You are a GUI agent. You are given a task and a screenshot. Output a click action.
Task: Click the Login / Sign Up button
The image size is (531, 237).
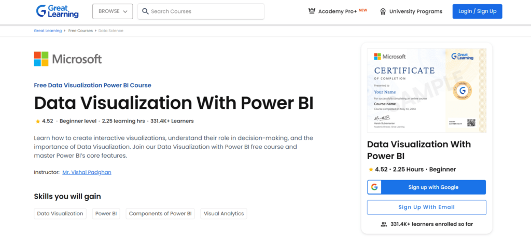pyautogui.click(x=477, y=11)
